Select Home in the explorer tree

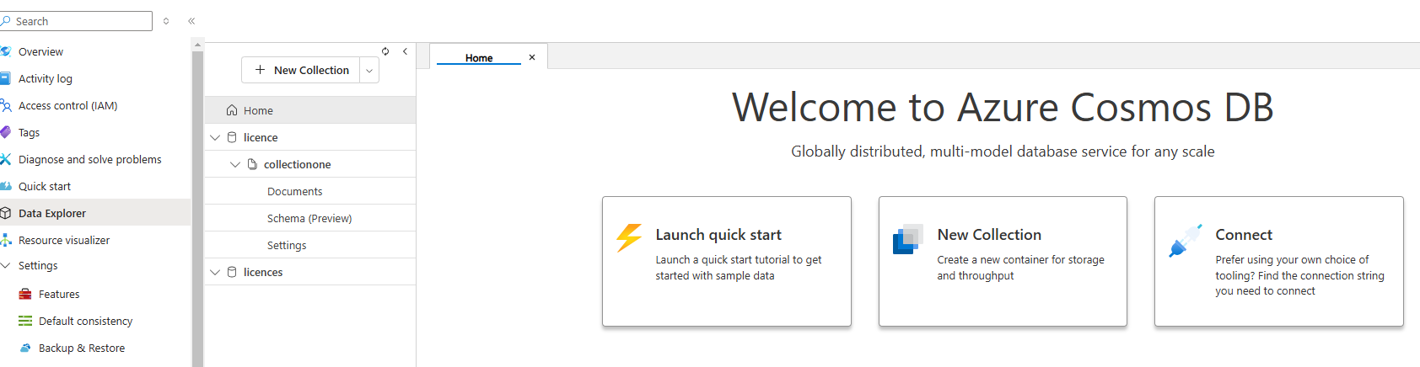(x=310, y=110)
